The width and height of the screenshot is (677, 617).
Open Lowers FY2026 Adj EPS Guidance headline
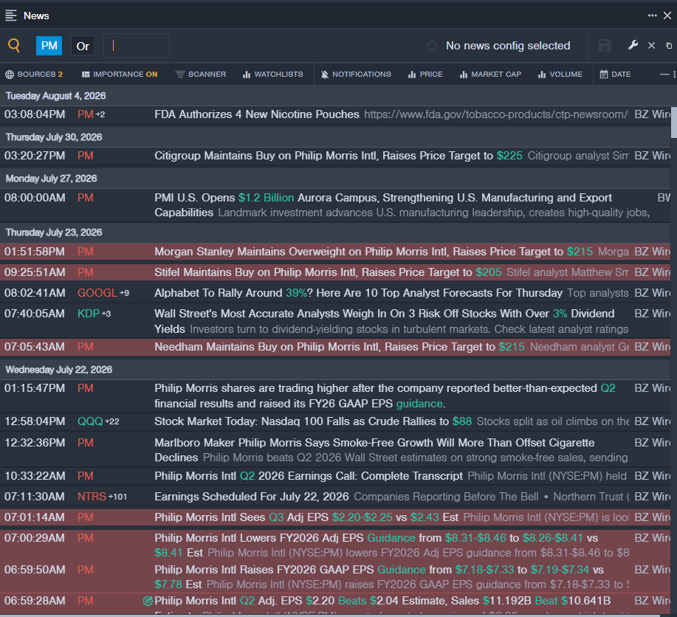[376, 545]
